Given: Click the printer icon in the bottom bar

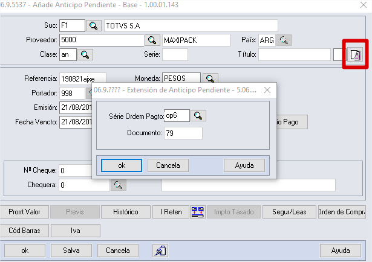Looking at the screenshot, I should 160,251.
